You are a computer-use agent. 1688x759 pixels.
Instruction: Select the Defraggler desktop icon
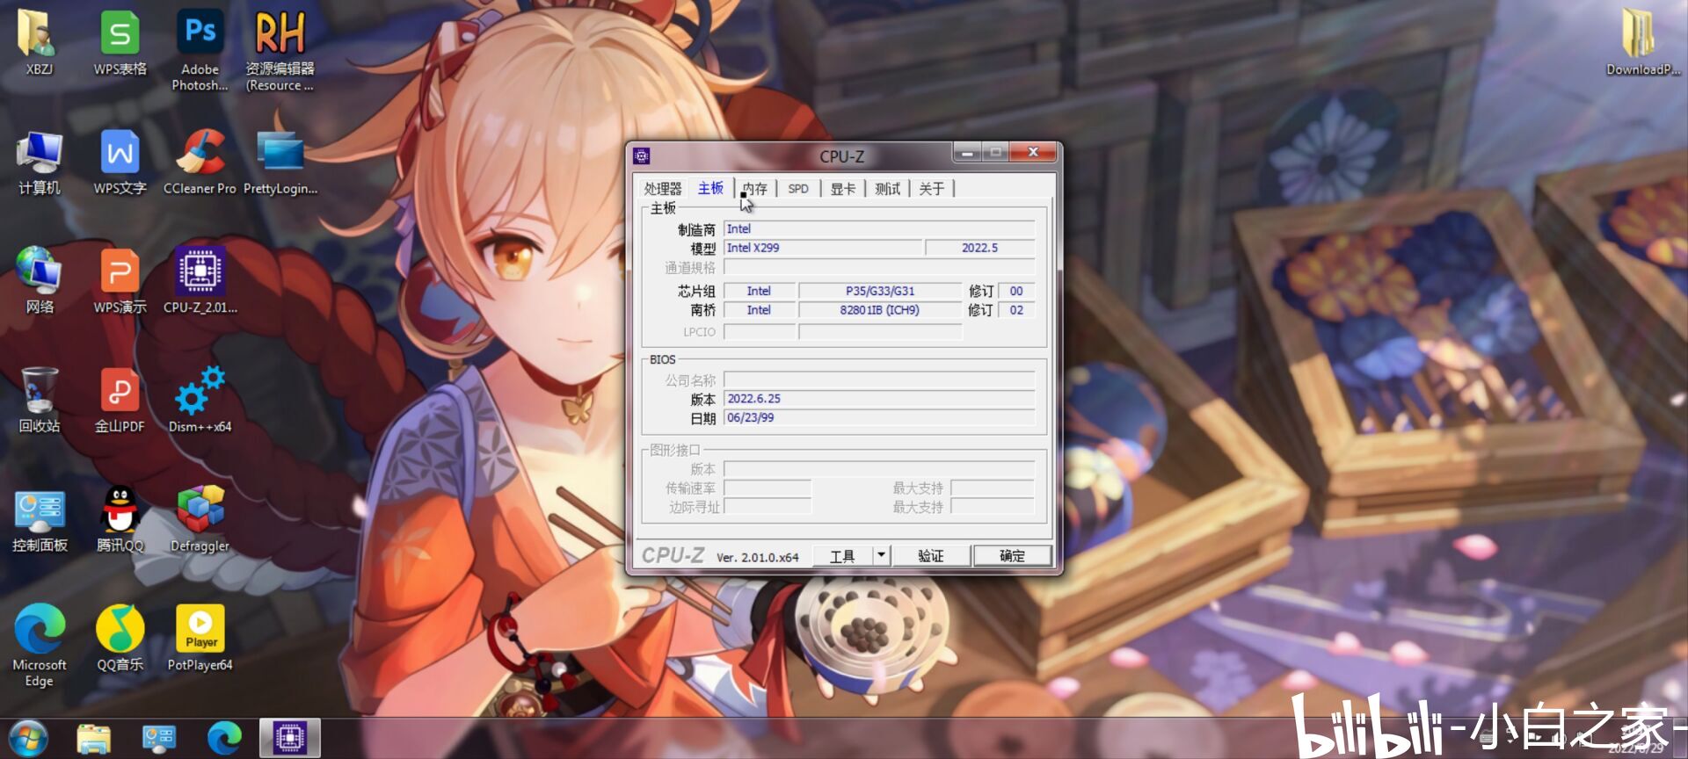(200, 519)
